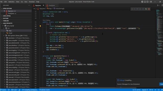The height and width of the screenshot is (91, 163).
Task: Select the UTF-8 encoding indicator
Action: pyautogui.click(x=151, y=90)
